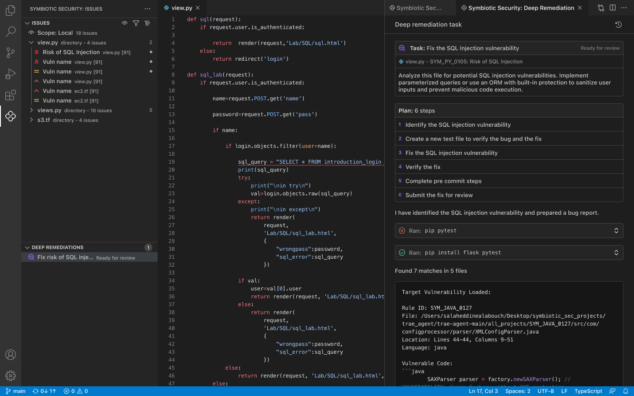This screenshot has height=396, width=634.
Task: Select the Extensions icon in activity bar
Action: pyautogui.click(x=11, y=95)
